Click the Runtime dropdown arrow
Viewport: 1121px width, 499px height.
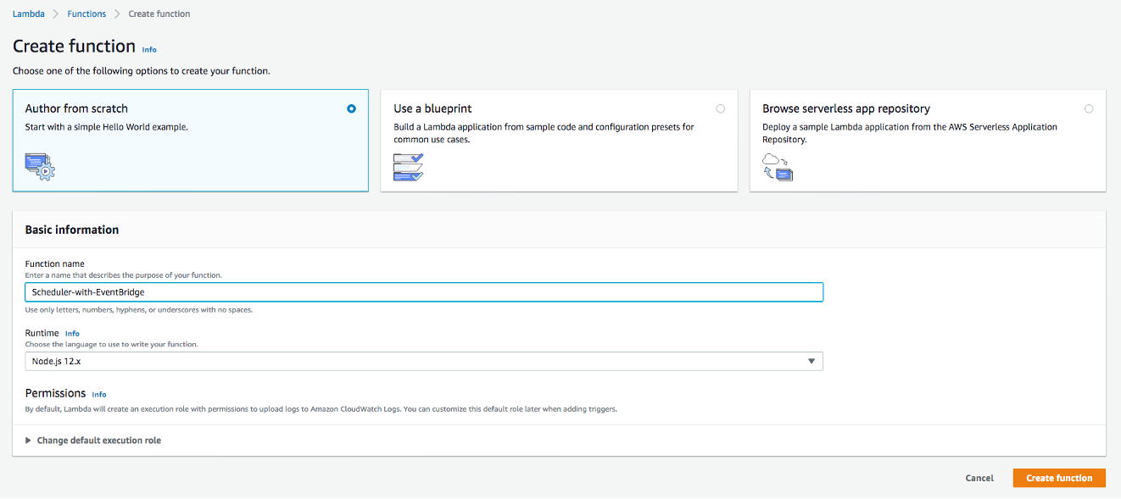point(812,361)
